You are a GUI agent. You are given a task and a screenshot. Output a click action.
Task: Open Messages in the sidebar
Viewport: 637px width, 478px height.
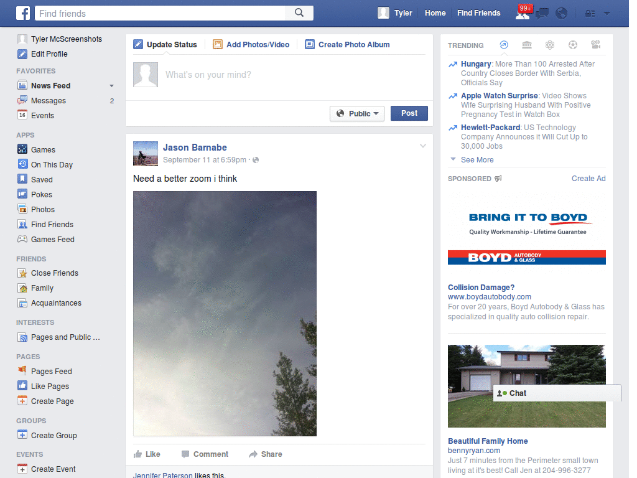[x=49, y=101]
